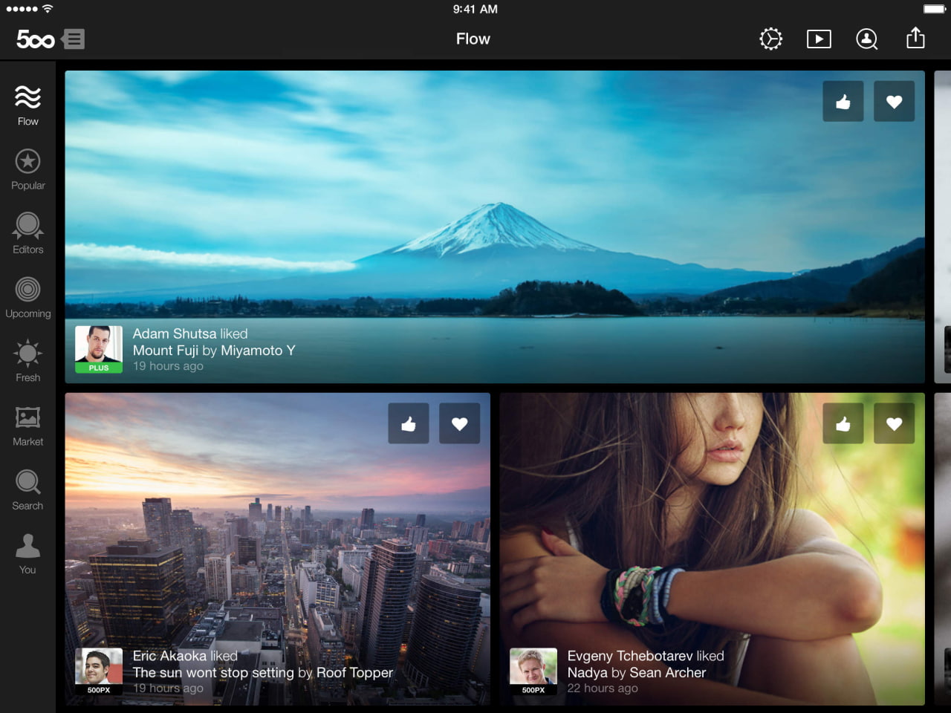Open the Flow section in the sidebar
The width and height of the screenshot is (951, 713).
[27, 104]
